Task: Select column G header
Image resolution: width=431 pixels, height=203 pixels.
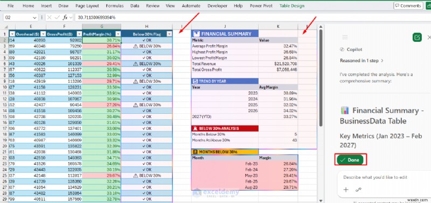Action: (x=101, y=26)
